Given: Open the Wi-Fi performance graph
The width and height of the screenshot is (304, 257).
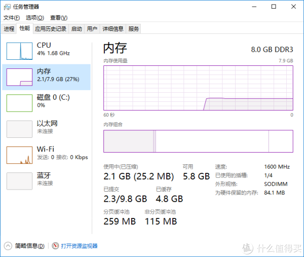Looking at the screenshot, I should click(19, 155).
